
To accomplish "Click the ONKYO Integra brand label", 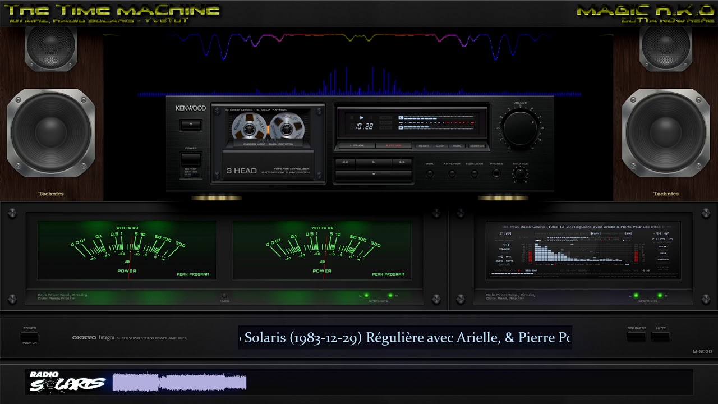I will point(93,338).
